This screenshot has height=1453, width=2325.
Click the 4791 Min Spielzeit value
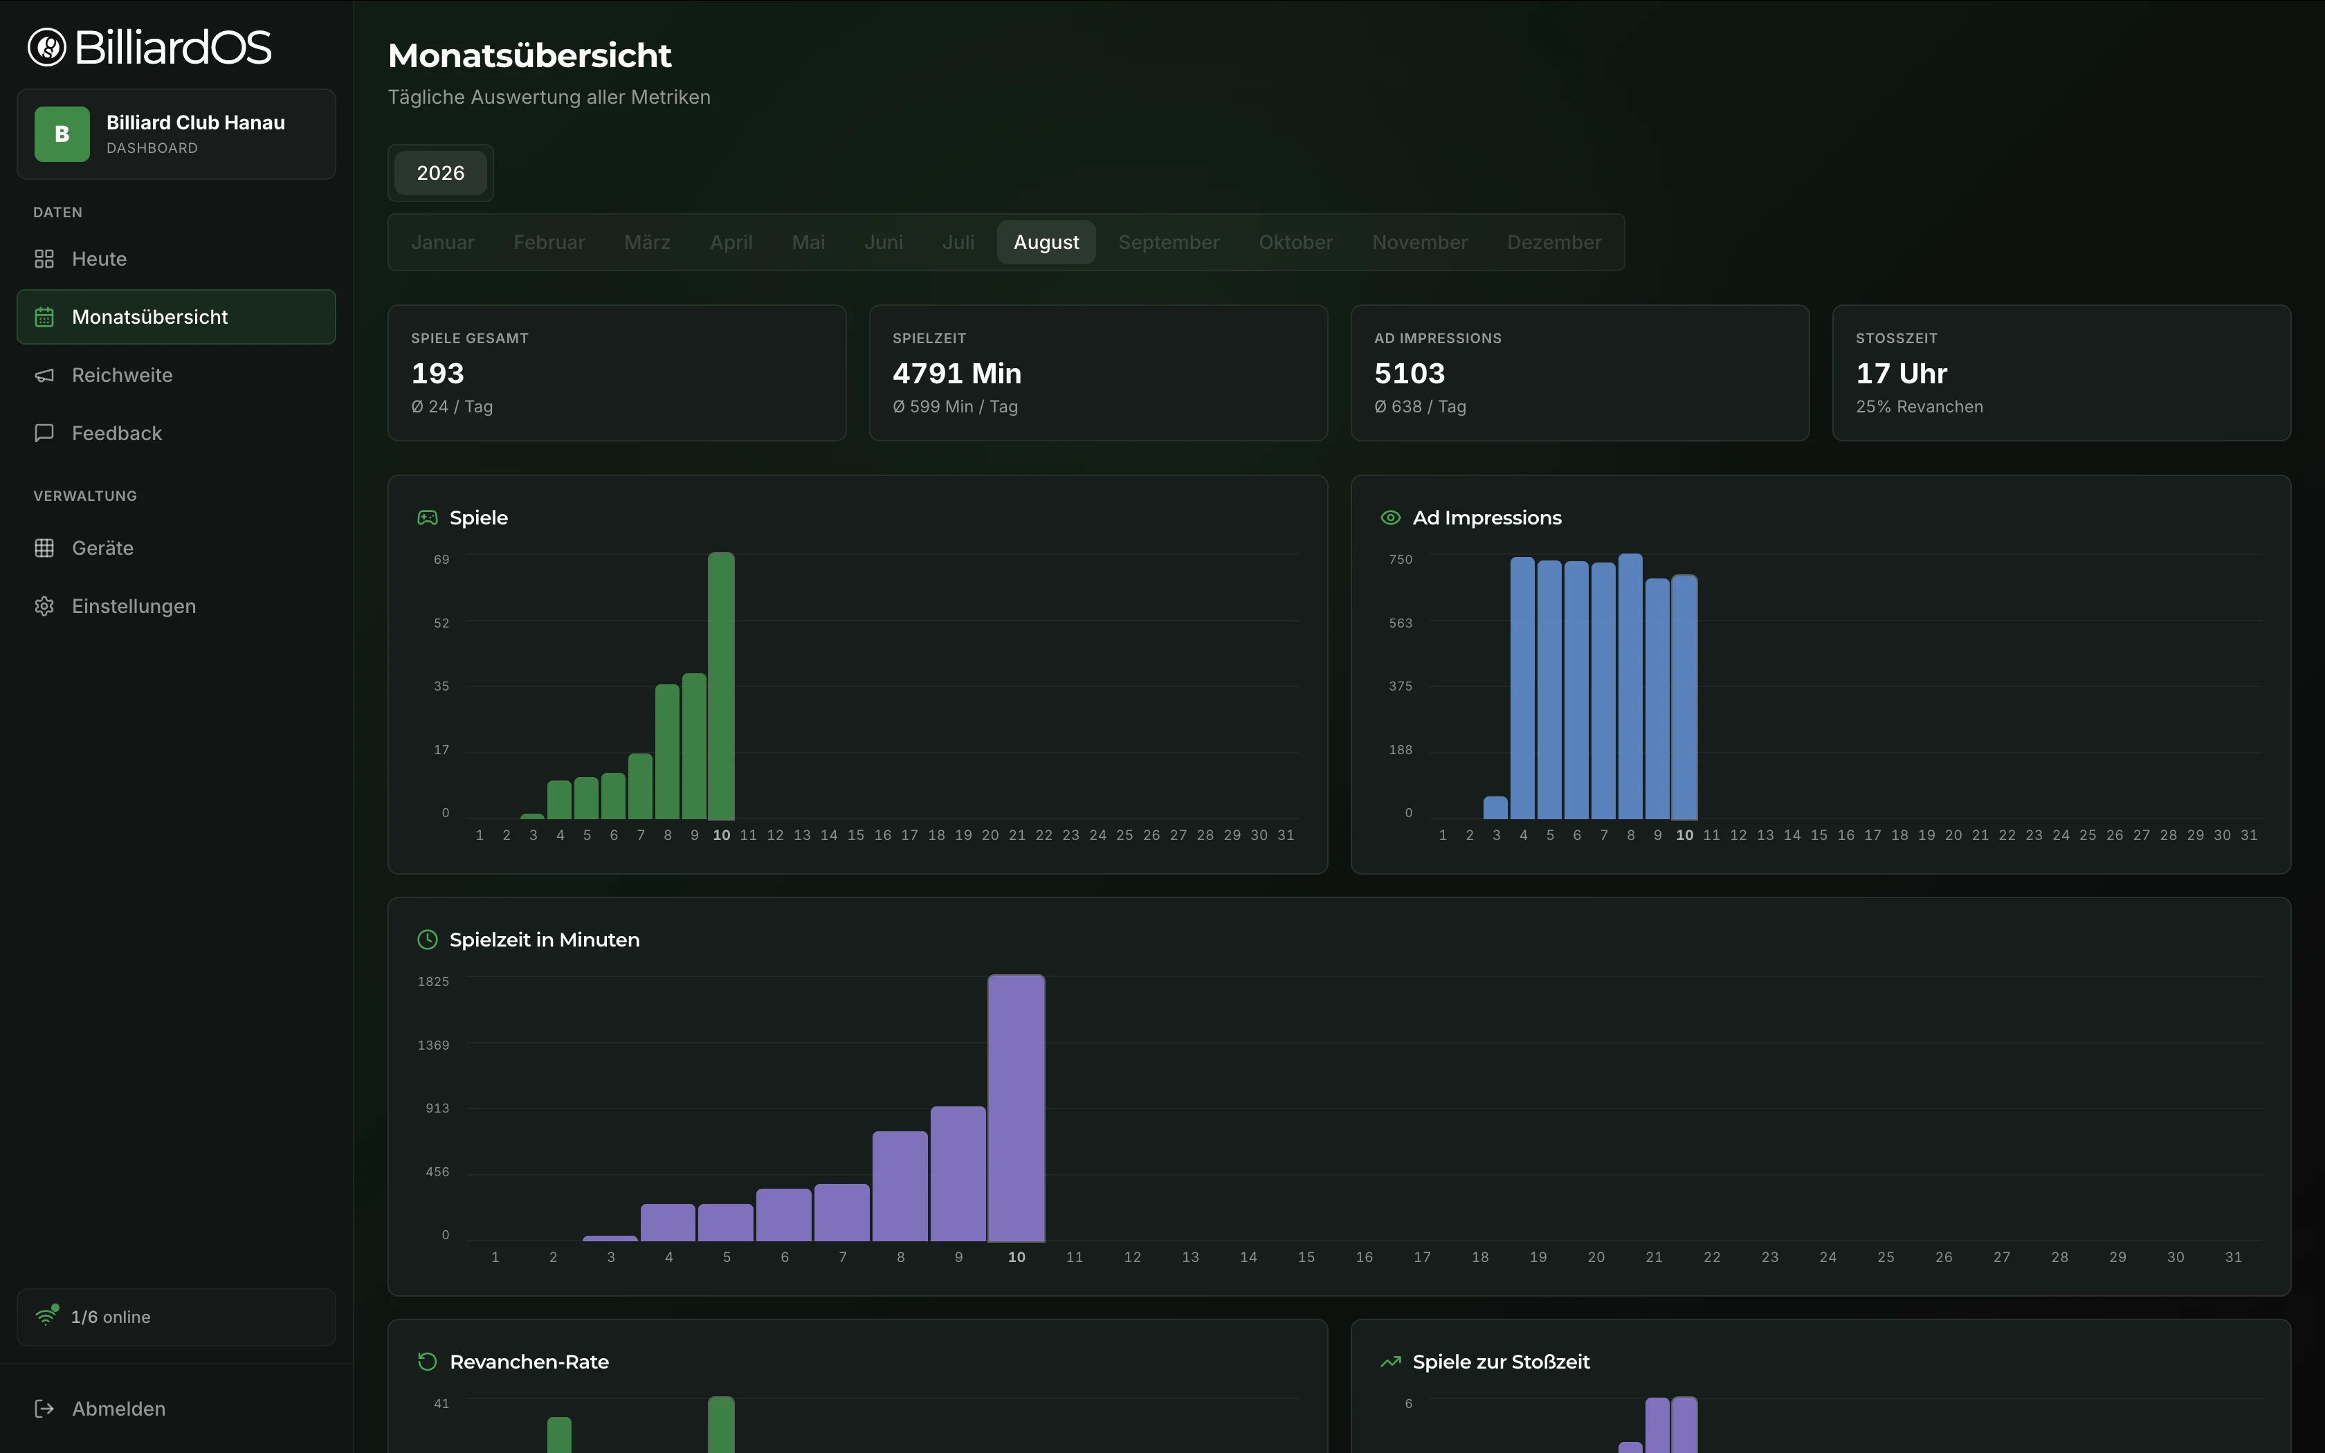[x=957, y=373]
